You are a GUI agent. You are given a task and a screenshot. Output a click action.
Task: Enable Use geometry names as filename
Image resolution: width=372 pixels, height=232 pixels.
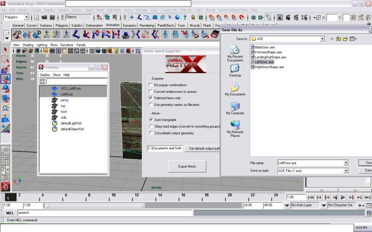151,104
